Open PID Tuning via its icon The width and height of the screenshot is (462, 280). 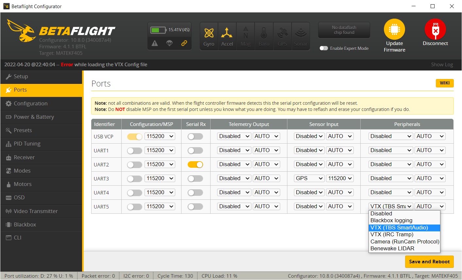pyautogui.click(x=9, y=144)
